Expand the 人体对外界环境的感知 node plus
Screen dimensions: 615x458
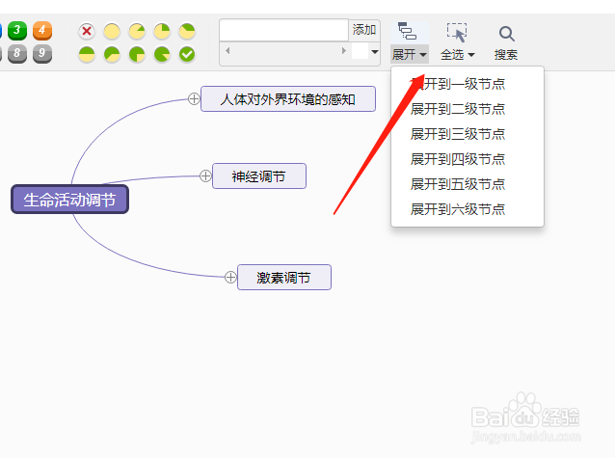pos(194,99)
